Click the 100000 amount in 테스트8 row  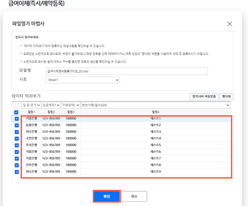click(x=71, y=165)
